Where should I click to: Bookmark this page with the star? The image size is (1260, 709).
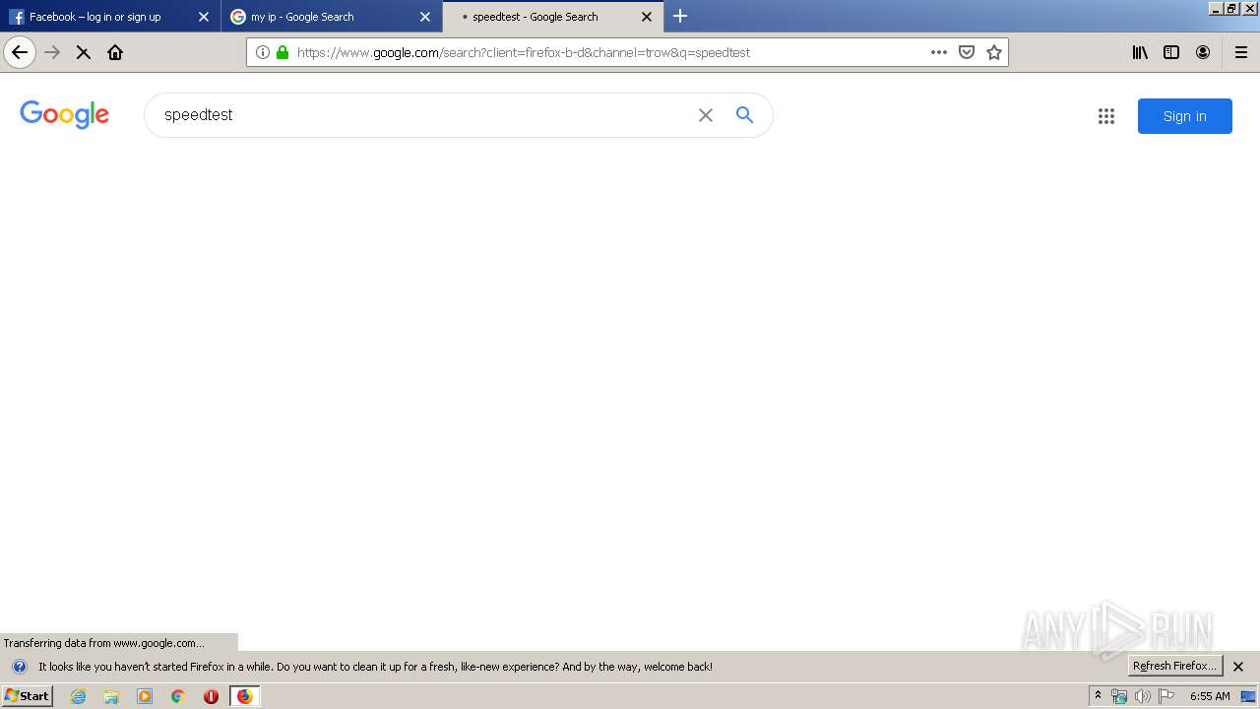[994, 52]
